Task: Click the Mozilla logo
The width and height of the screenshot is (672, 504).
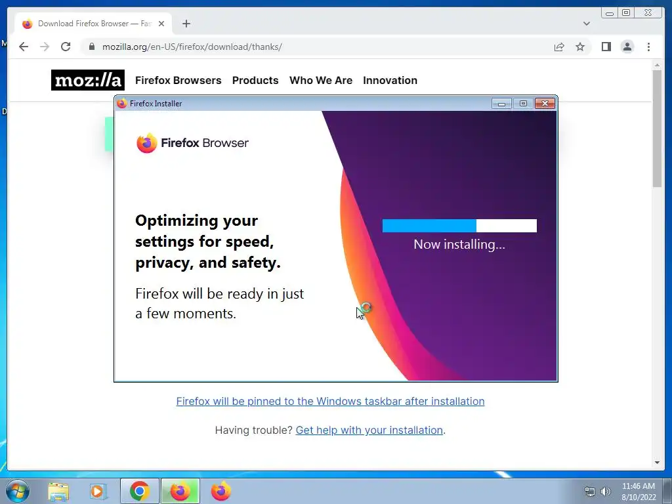Action: pyautogui.click(x=88, y=80)
